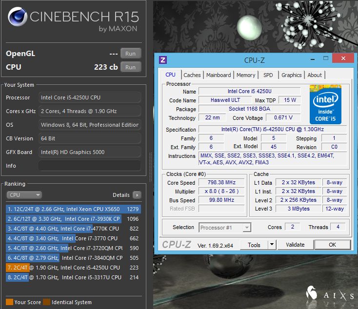
Task: Click the Threads count value 4
Action: [x=338, y=227]
